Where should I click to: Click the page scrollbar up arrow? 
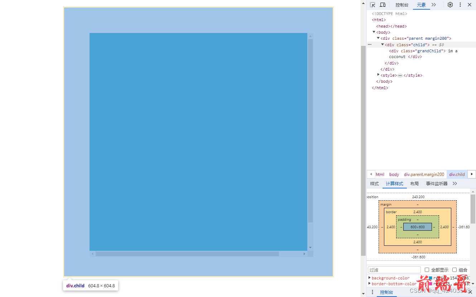[x=363, y=3]
